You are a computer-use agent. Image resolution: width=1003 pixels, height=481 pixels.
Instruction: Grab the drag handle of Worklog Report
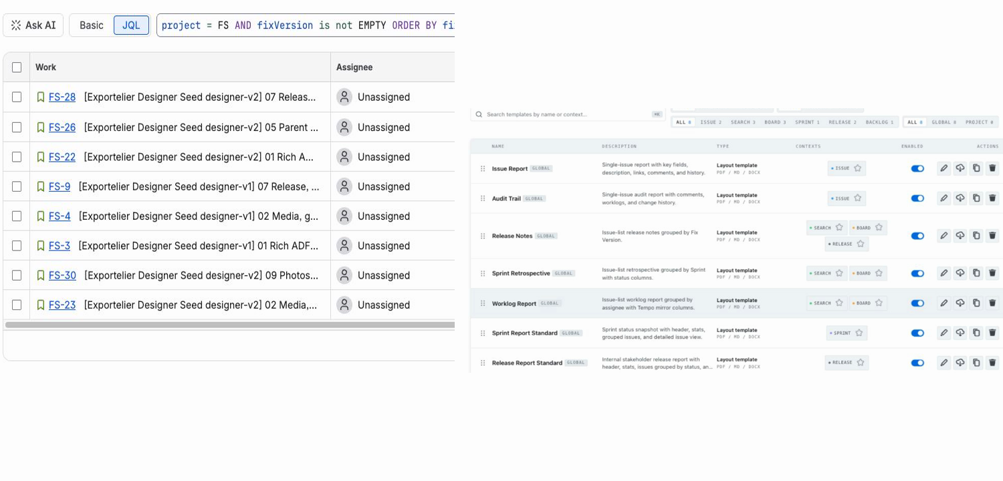(x=483, y=303)
